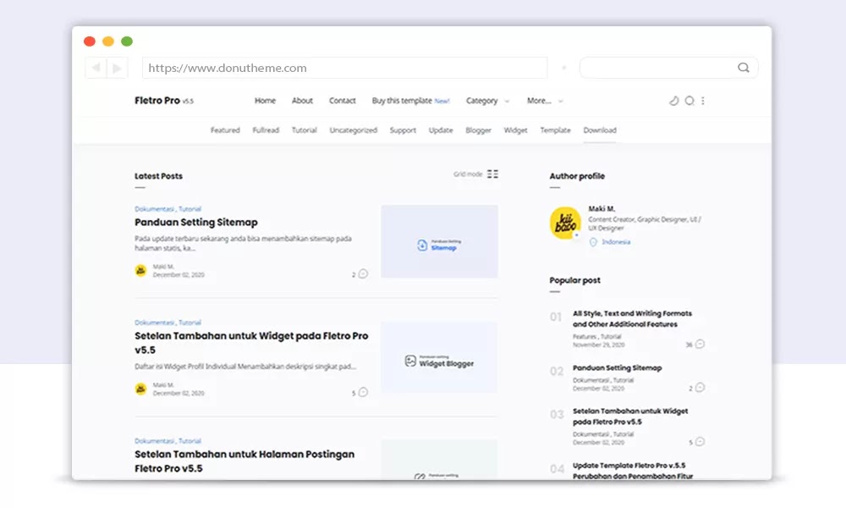Click Tutorial label above Panduan Setting Sitemap
Screen dimensions: 846x508
(x=190, y=209)
